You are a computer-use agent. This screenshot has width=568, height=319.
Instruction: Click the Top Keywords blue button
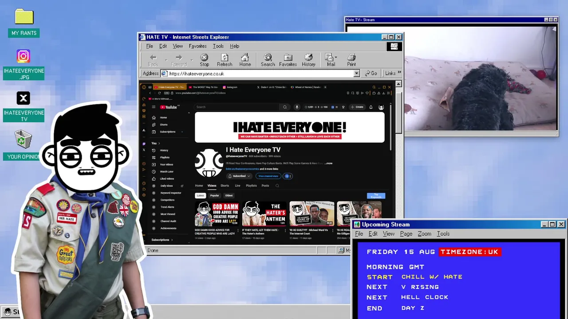[376, 196]
